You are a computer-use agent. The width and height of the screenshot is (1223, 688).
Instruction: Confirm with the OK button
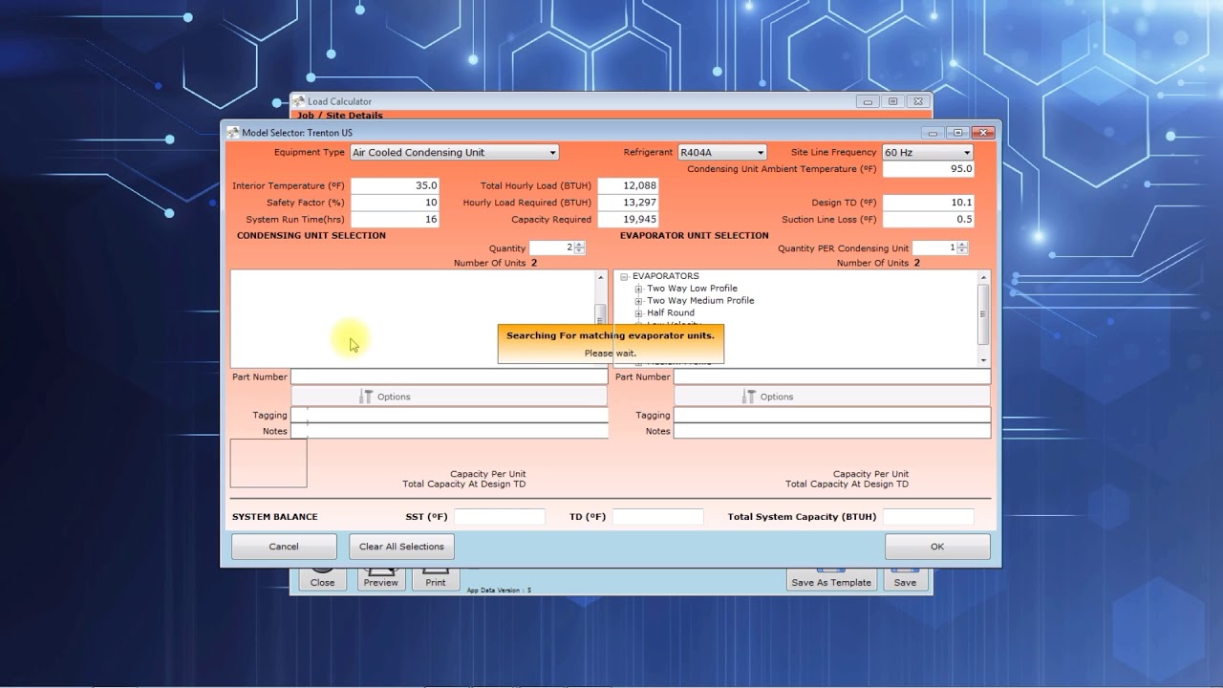937,547
